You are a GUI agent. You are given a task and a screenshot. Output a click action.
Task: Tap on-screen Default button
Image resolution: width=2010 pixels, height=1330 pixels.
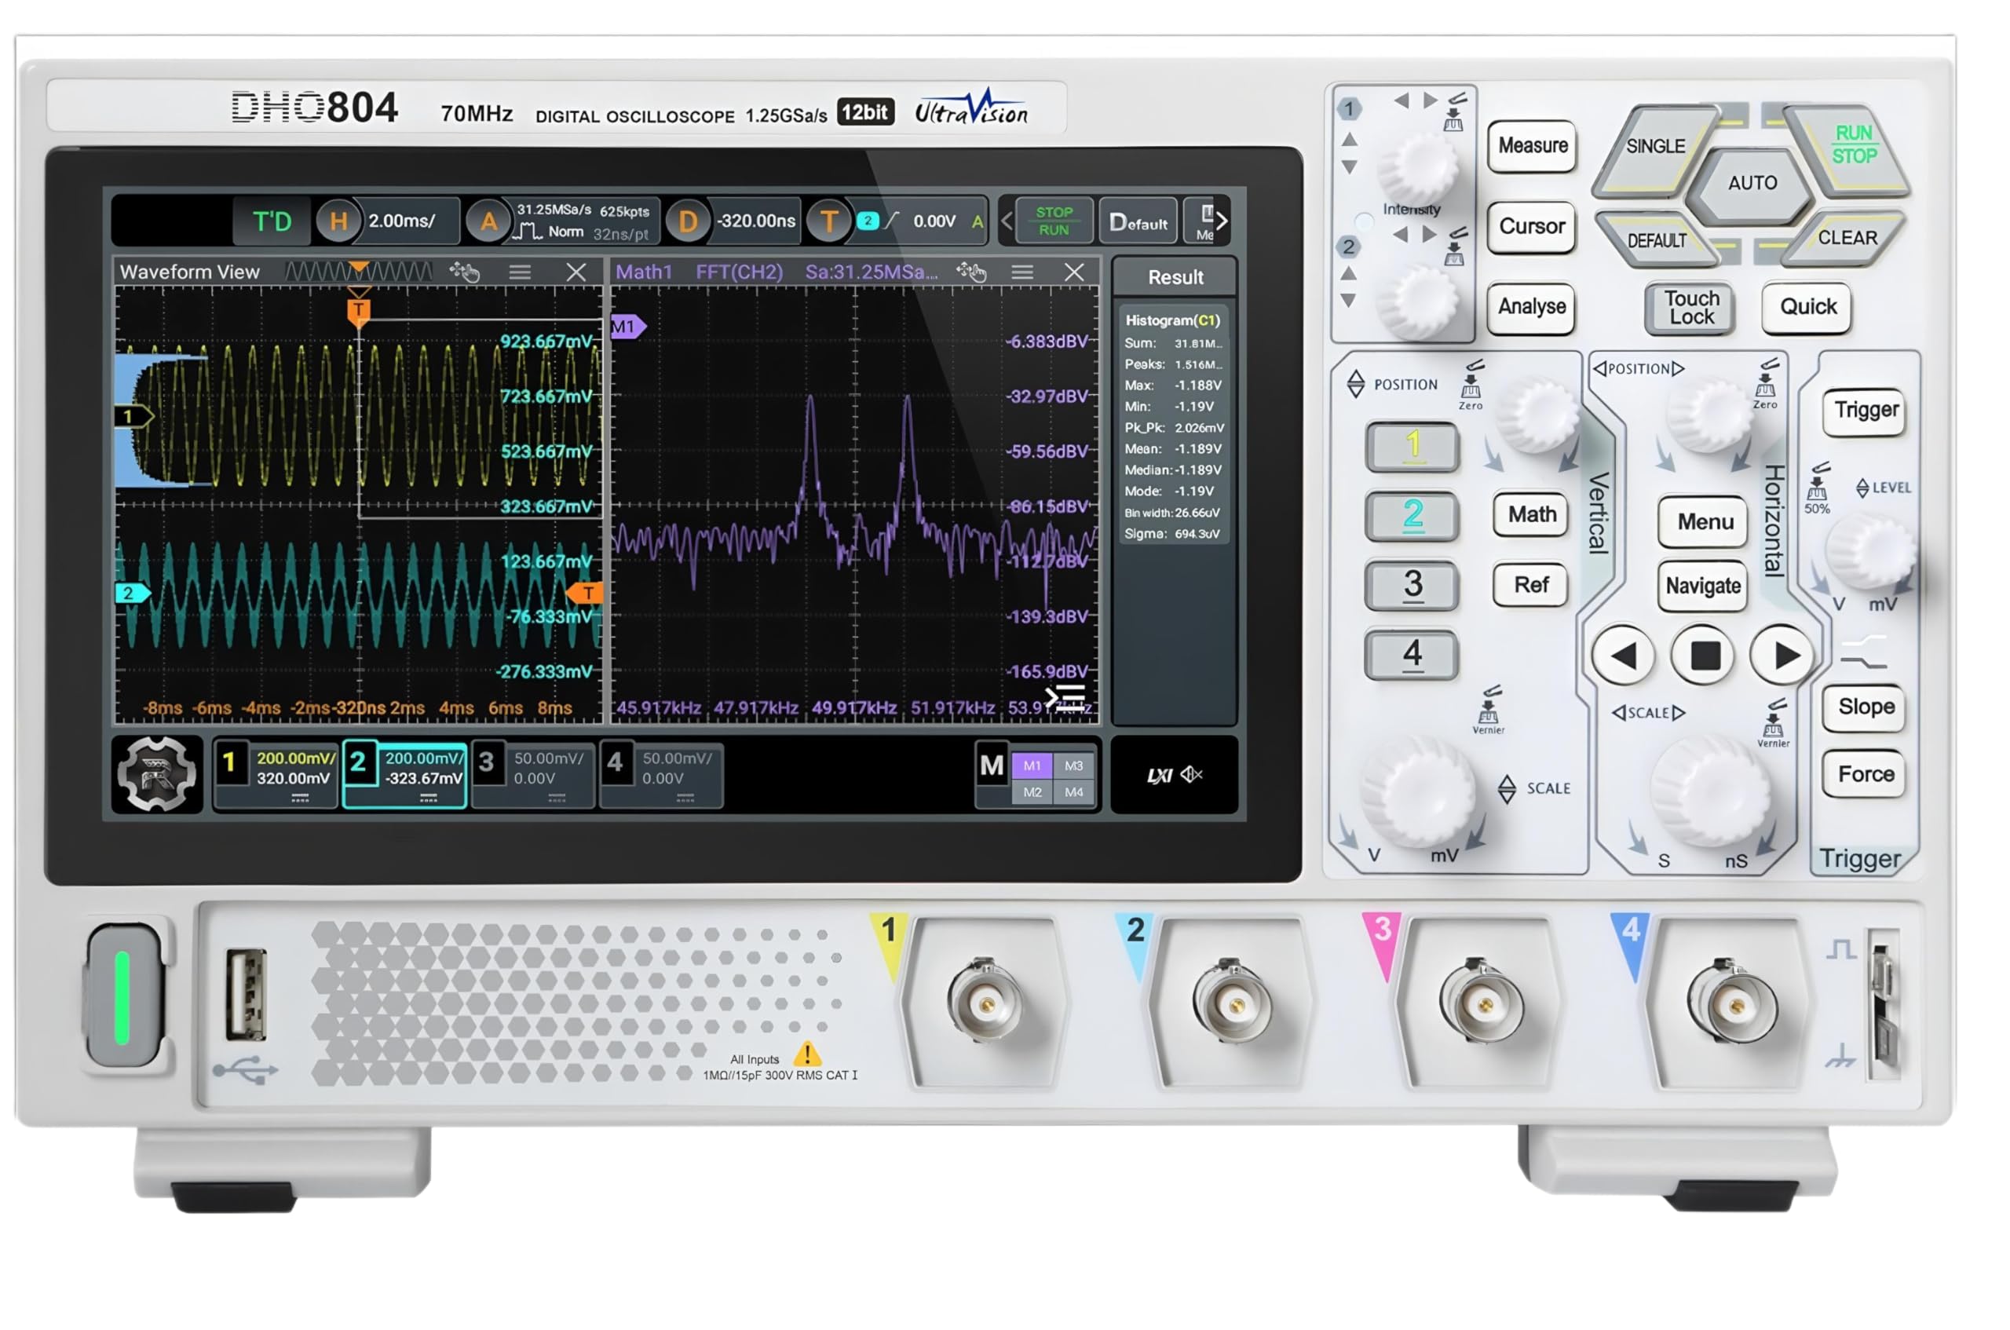1138,222
